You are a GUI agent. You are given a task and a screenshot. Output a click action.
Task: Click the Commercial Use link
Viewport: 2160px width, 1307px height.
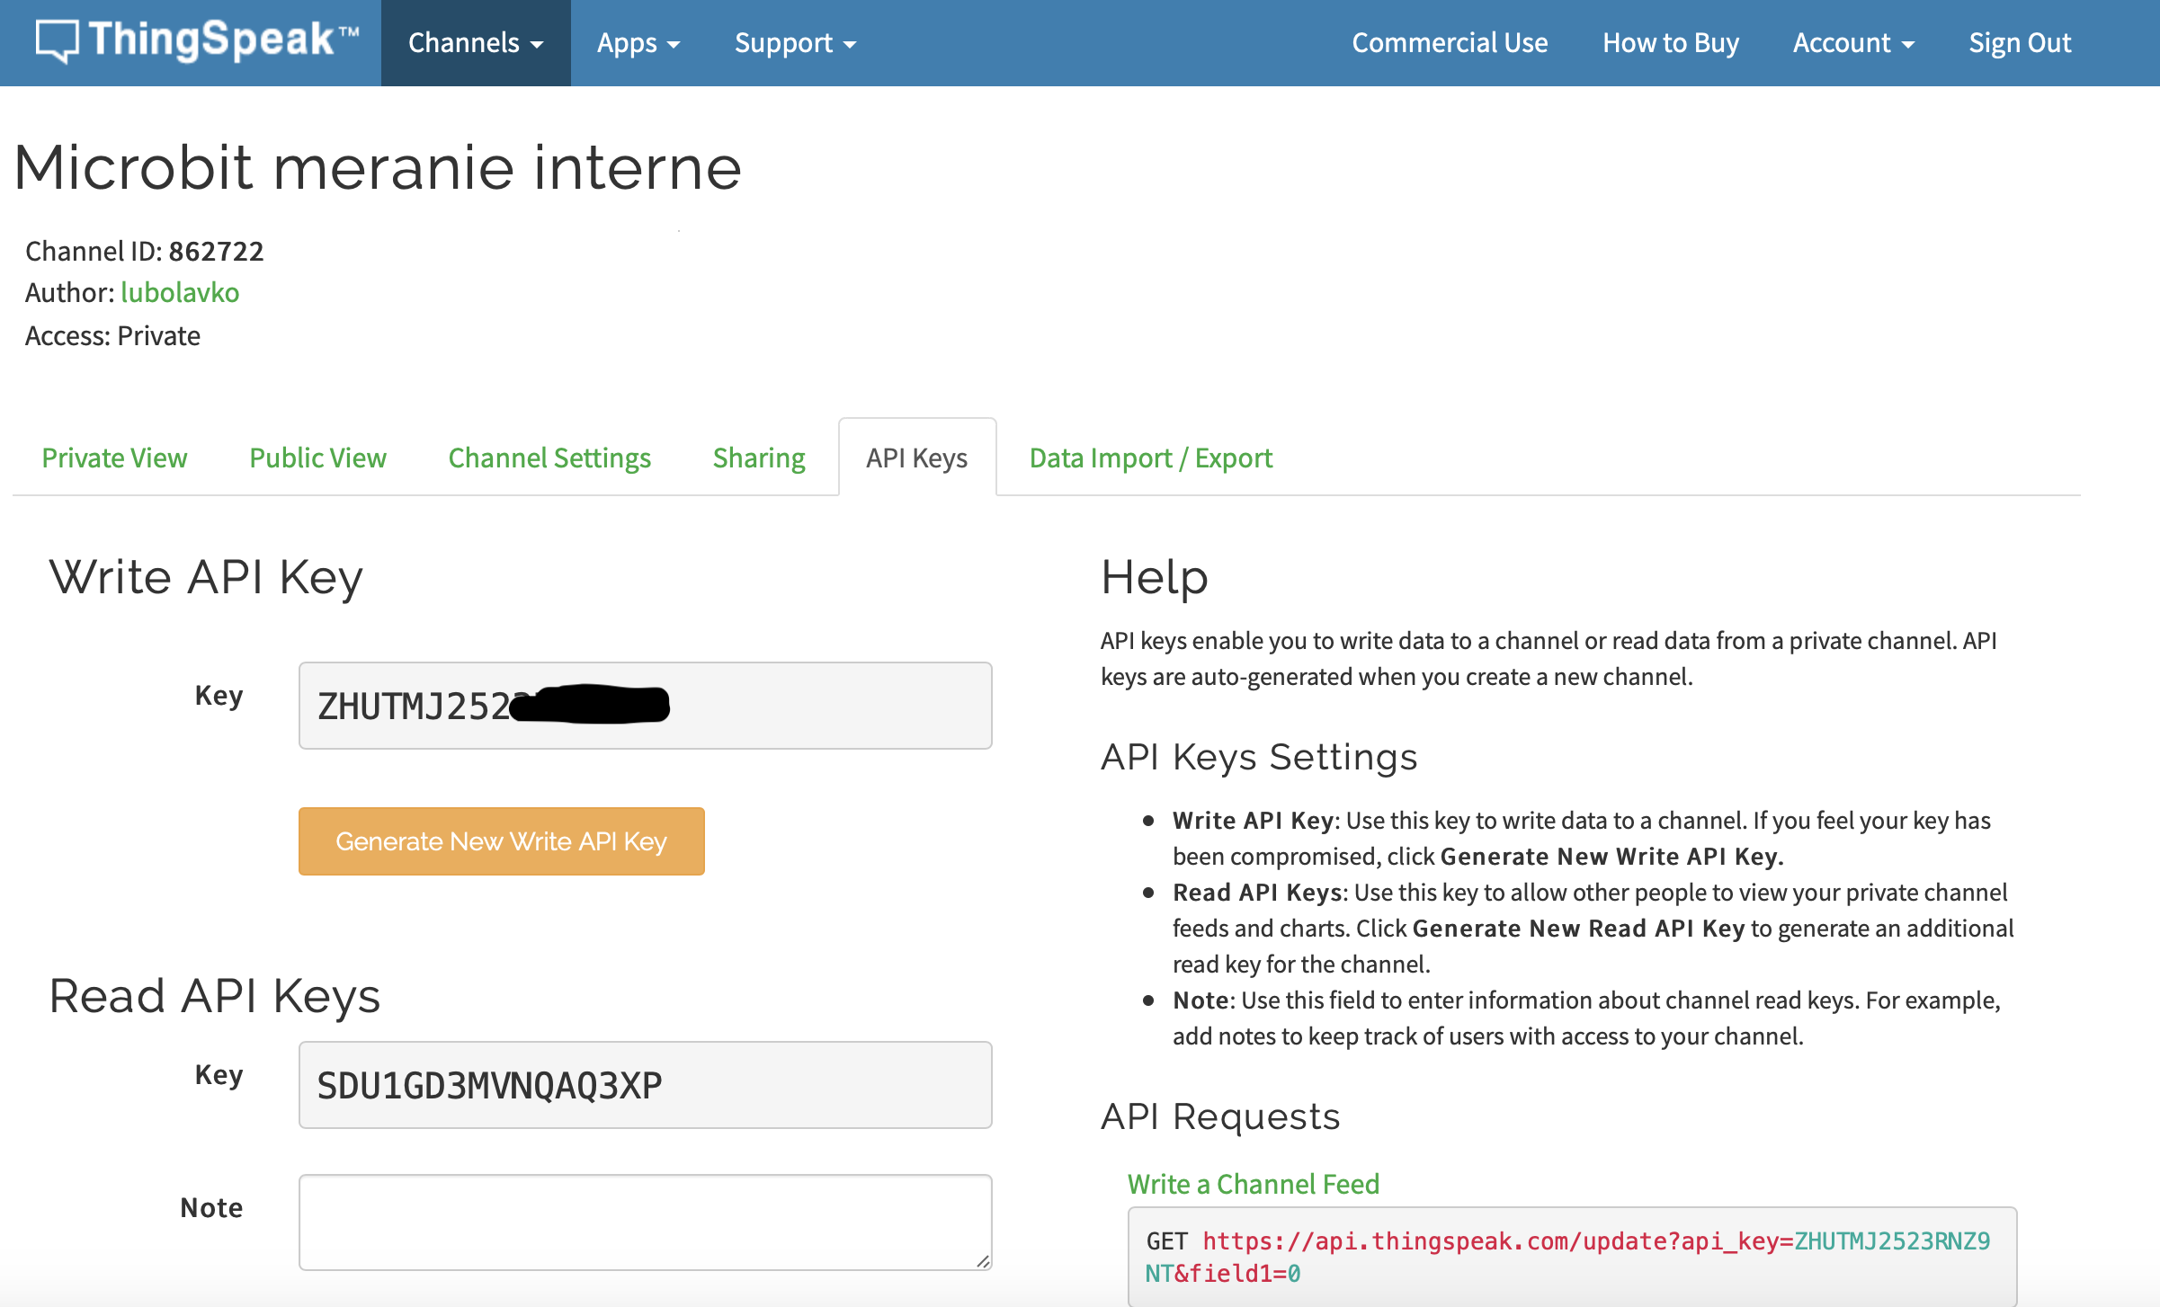point(1450,43)
